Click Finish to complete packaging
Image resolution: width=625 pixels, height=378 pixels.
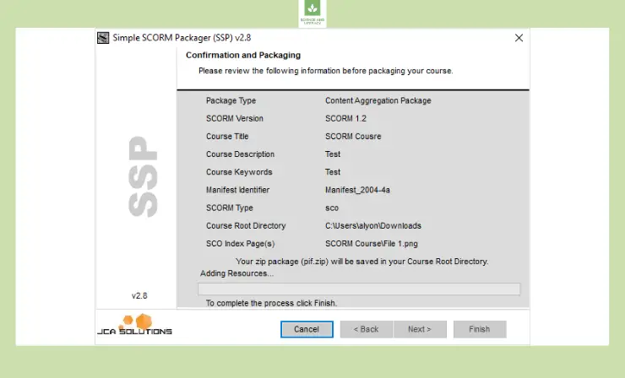pos(480,329)
